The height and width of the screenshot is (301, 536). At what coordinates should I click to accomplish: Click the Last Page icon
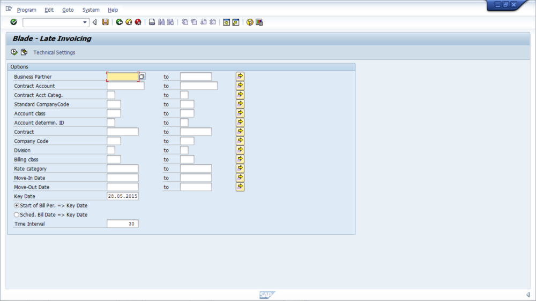pos(213,22)
